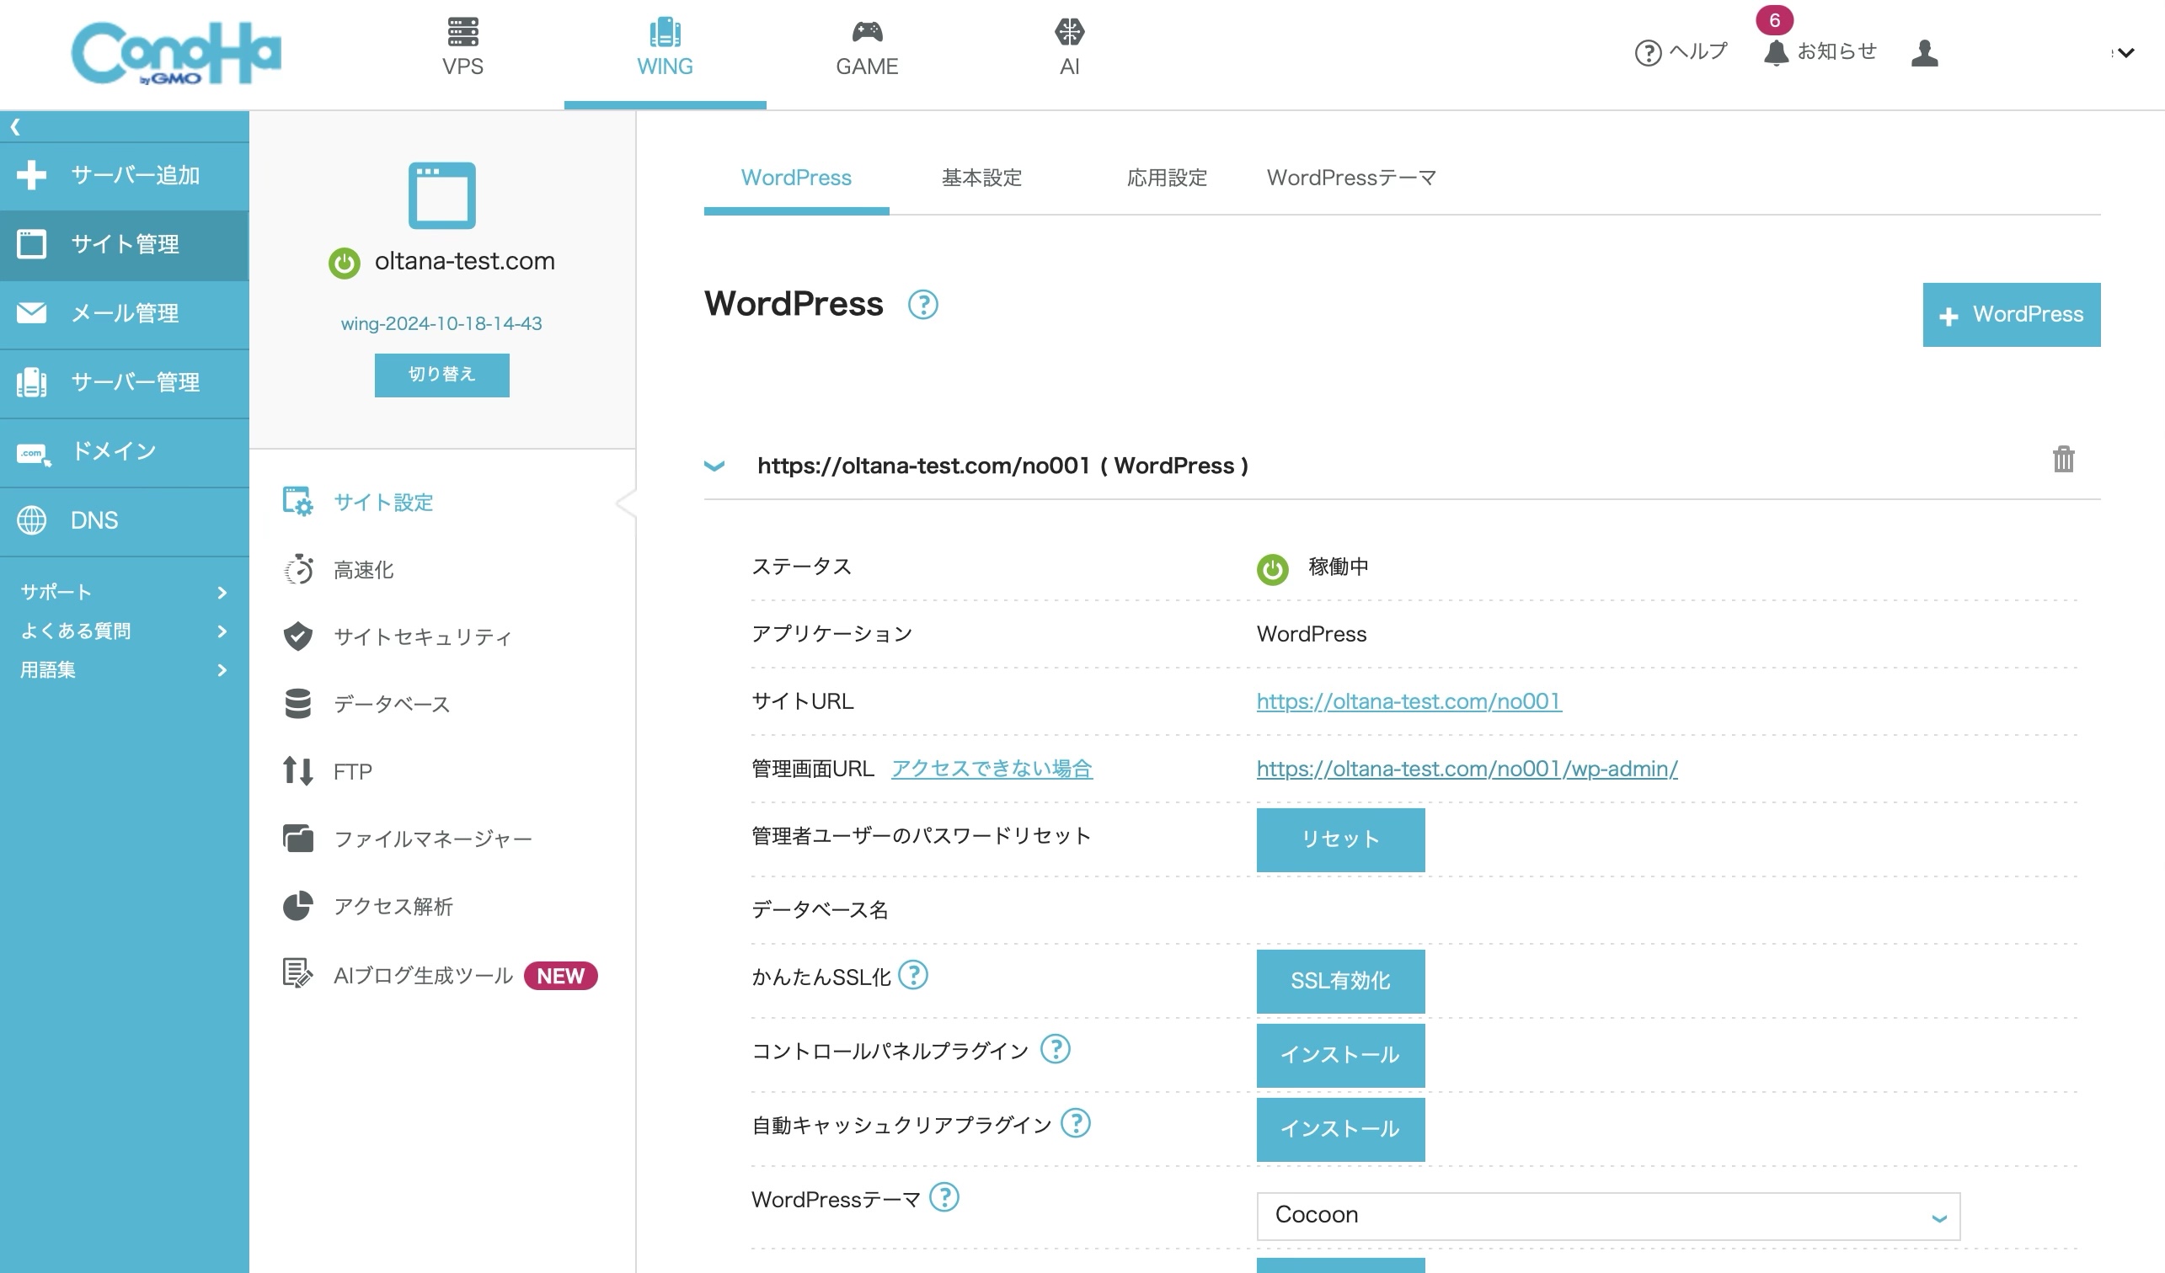Click the oltana-test.com/no001 section title
This screenshot has height=1273, width=2165.
point(1002,466)
